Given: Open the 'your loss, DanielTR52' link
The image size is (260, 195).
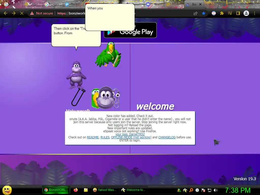Looking at the screenshot, I should (x=130, y=134).
